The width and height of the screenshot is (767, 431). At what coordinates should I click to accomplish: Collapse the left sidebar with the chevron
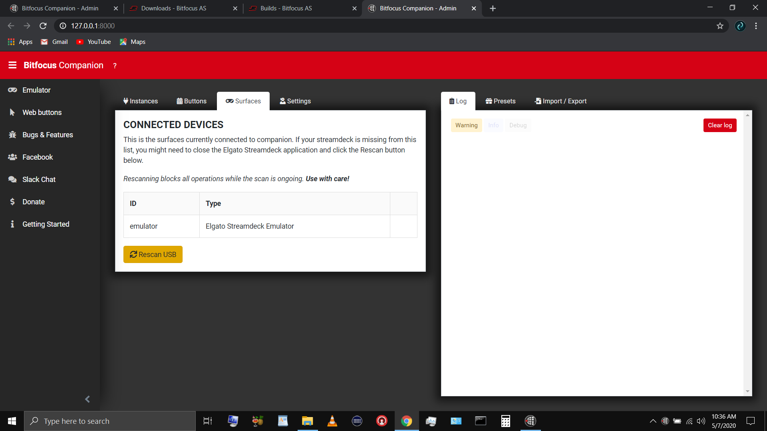click(x=87, y=399)
